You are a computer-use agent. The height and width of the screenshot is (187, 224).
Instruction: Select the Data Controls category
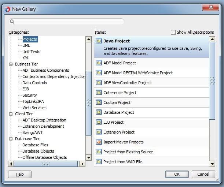(34, 83)
